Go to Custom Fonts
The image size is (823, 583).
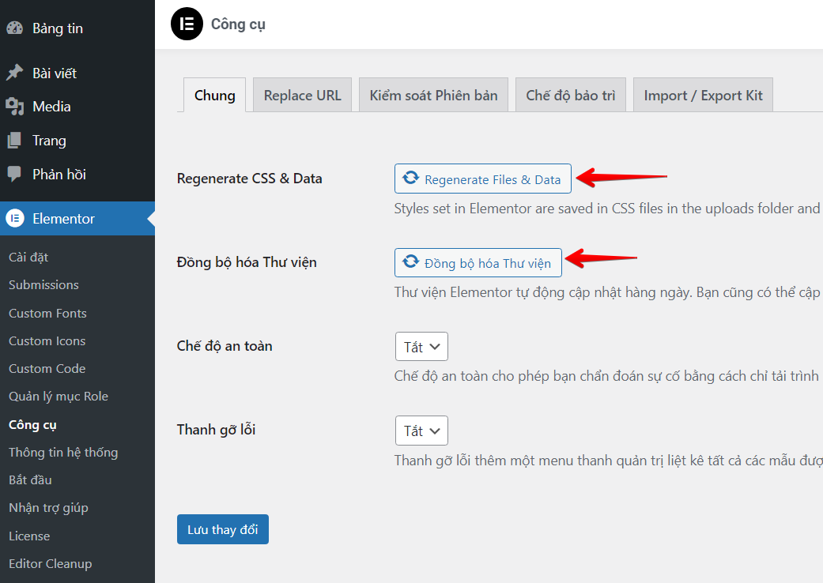47,313
